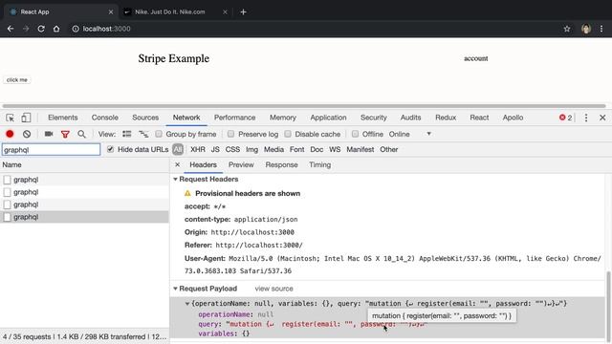612x344 pixels.
Task: Check the Disable cache option
Action: [288, 134]
